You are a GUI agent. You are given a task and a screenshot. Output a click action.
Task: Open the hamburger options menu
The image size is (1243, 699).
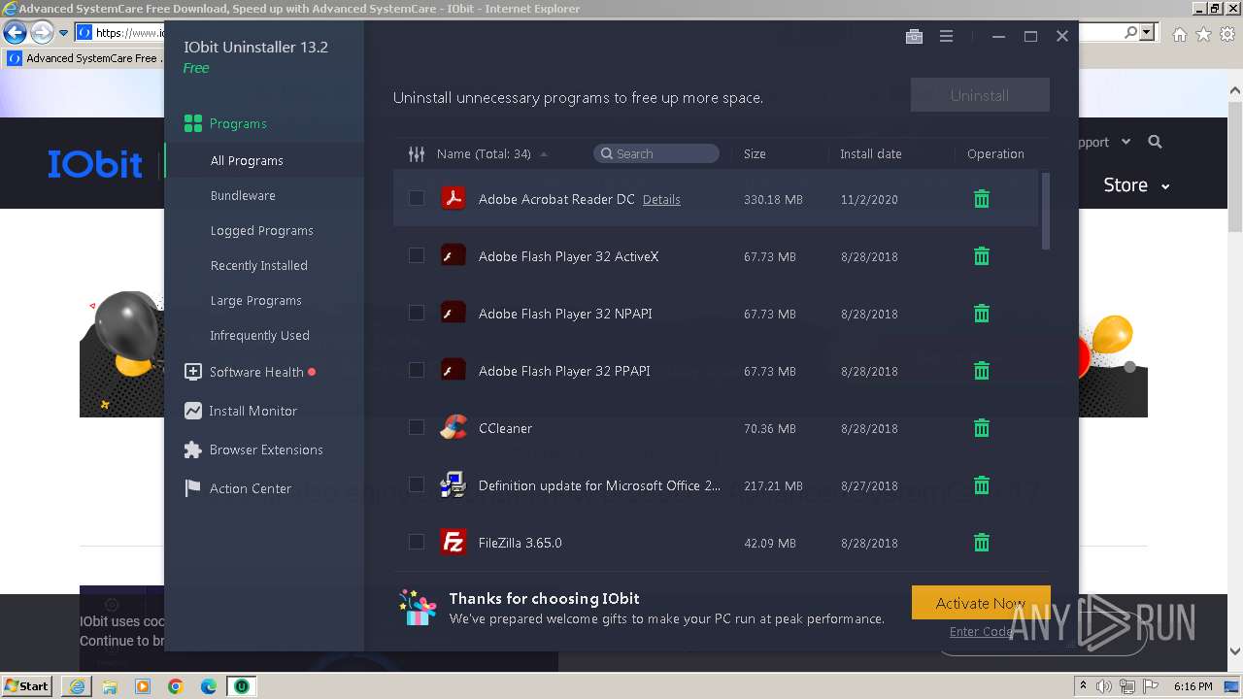pos(946,37)
